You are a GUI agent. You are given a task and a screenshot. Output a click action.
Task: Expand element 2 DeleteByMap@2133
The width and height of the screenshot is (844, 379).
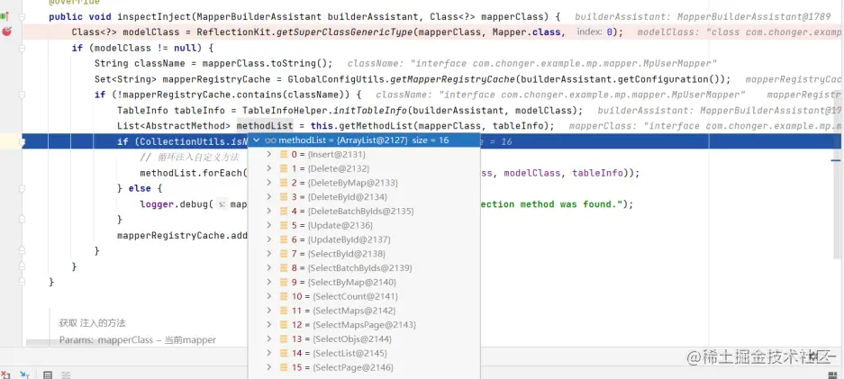pyautogui.click(x=269, y=183)
